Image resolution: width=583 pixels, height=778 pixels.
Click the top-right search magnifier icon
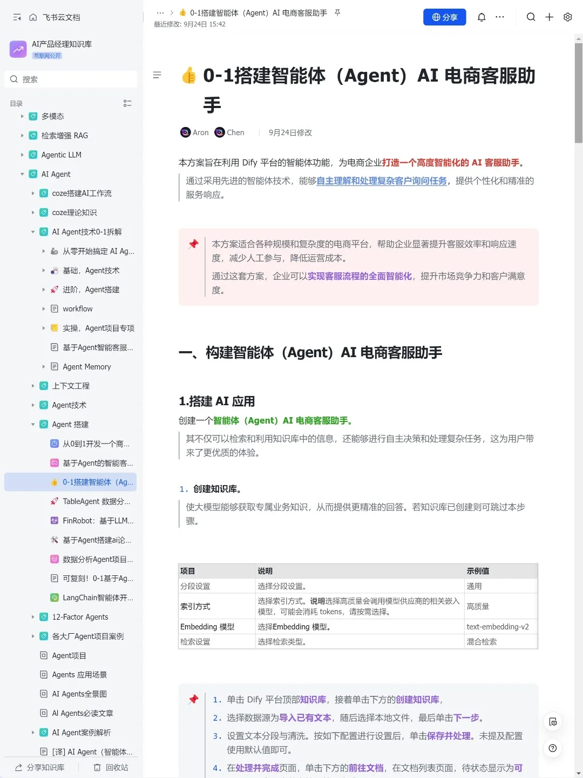click(x=531, y=17)
